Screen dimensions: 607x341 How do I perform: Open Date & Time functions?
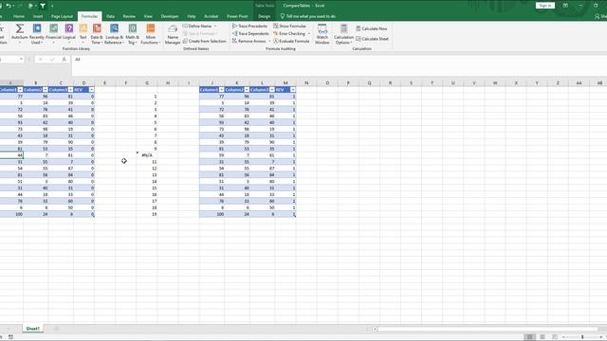[x=97, y=34]
